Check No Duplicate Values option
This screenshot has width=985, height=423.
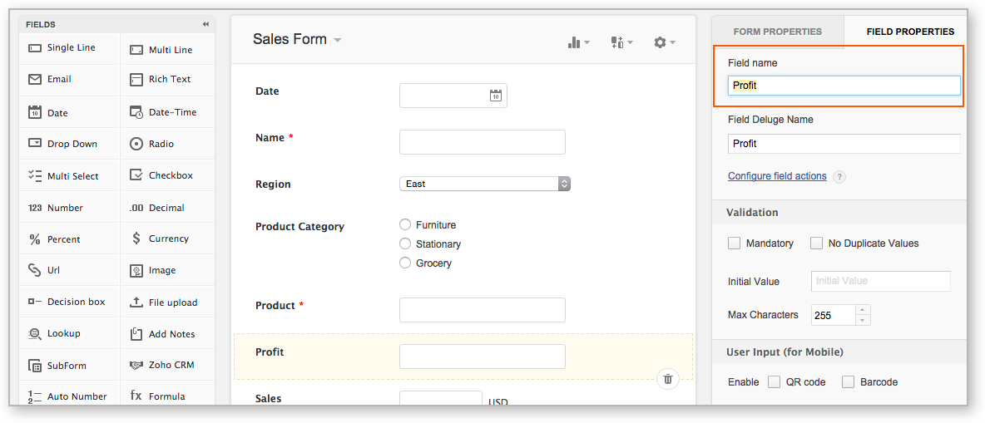click(816, 243)
